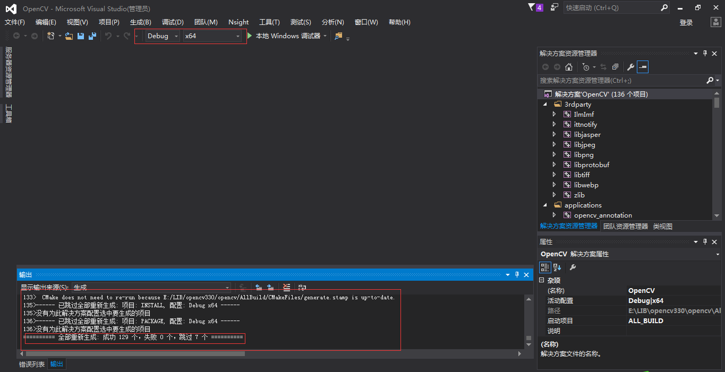Open the debugger target dropdown arrow
725x372 pixels.
325,36
